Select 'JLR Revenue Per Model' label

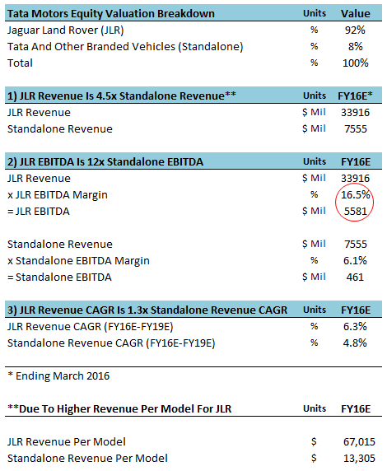[x=67, y=442]
